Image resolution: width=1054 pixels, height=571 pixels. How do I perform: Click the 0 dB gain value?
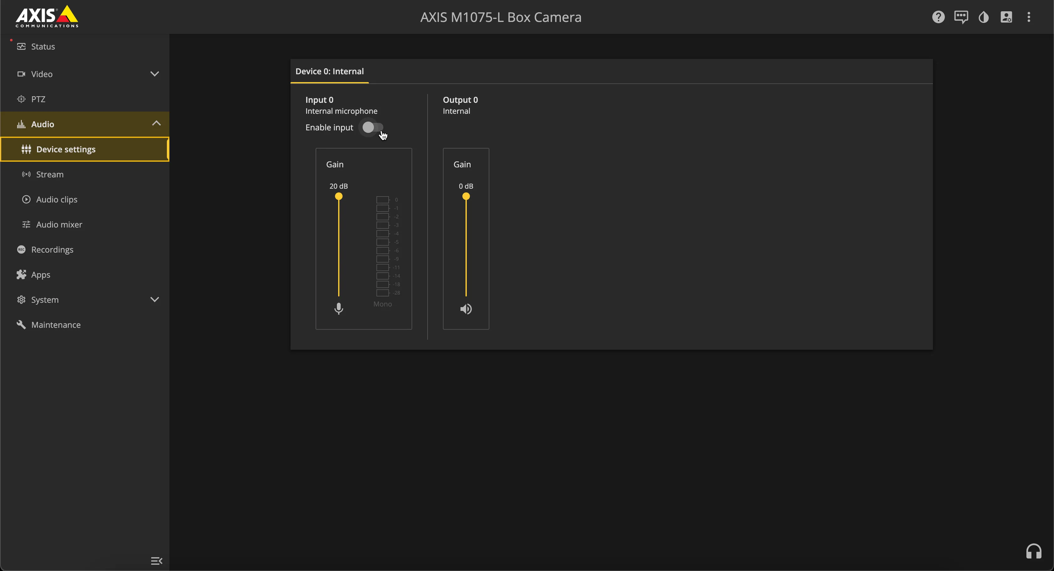[466, 186]
